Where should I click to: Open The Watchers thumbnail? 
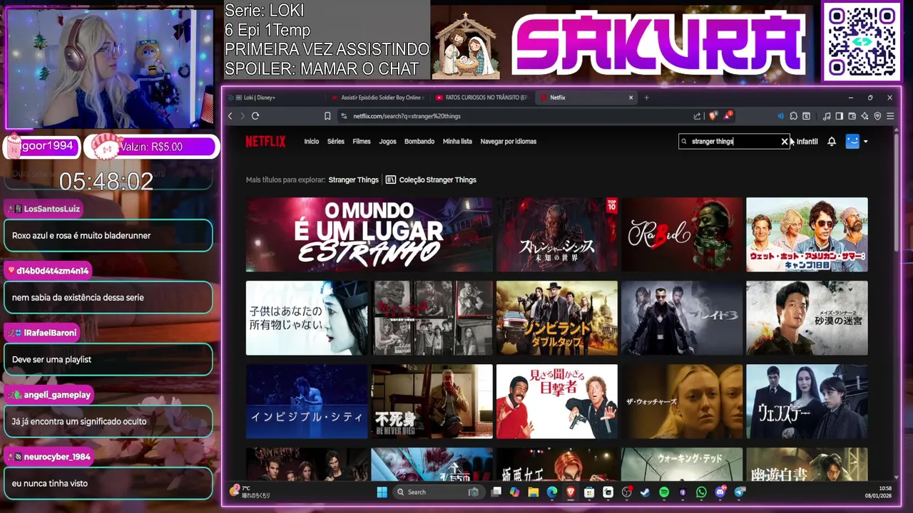pyautogui.click(x=682, y=401)
